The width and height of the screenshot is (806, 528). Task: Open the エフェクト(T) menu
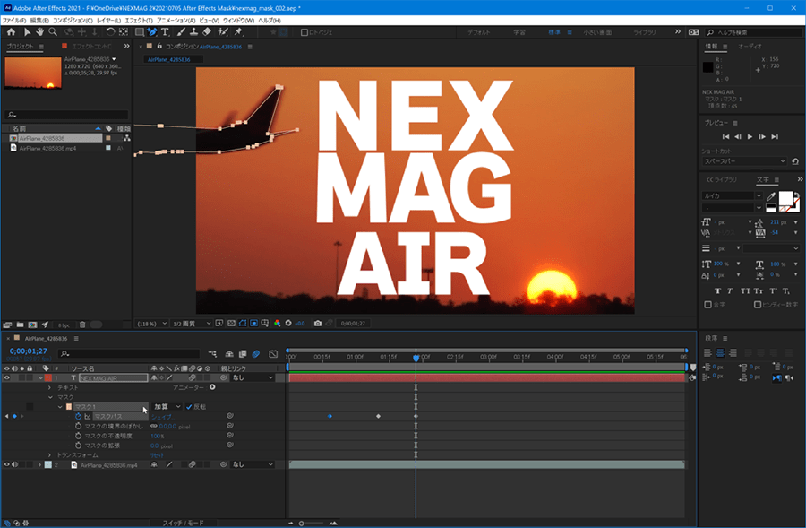click(138, 20)
